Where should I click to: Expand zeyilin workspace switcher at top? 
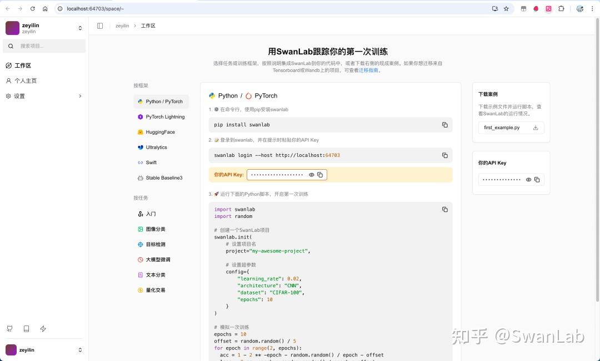point(80,28)
